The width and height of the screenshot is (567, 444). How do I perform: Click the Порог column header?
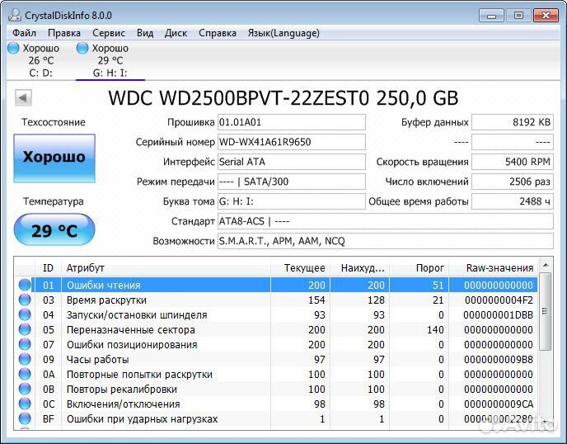pos(419,268)
